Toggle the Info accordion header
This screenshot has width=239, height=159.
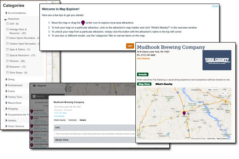(94, 128)
